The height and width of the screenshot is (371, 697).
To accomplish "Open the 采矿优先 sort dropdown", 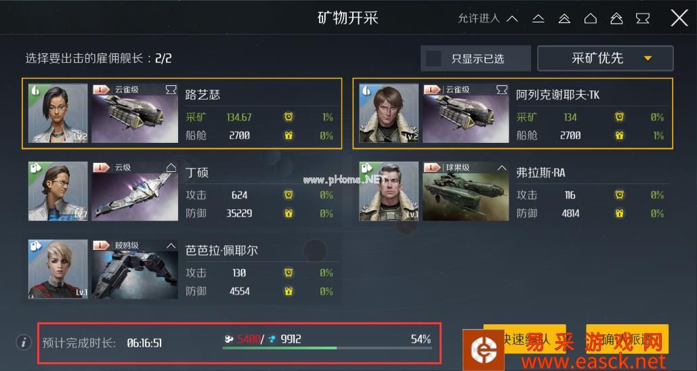I will 605,58.
